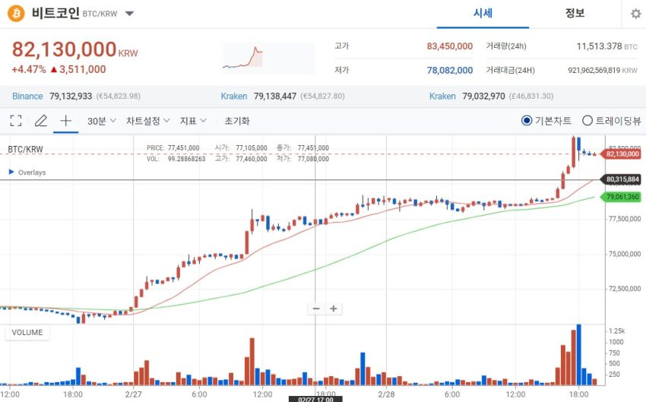The width and height of the screenshot is (646, 402).
Task: Open the BTC/KRW market dropdown arrow
Action: tap(129, 14)
